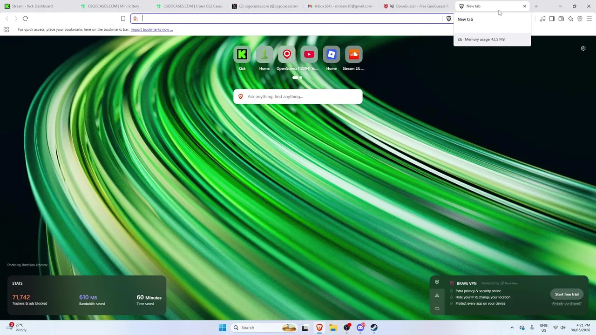This screenshot has height=335, width=596.
Task: Switch to CSGOCASES.COM Mini lottery tab
Action: click(114, 6)
